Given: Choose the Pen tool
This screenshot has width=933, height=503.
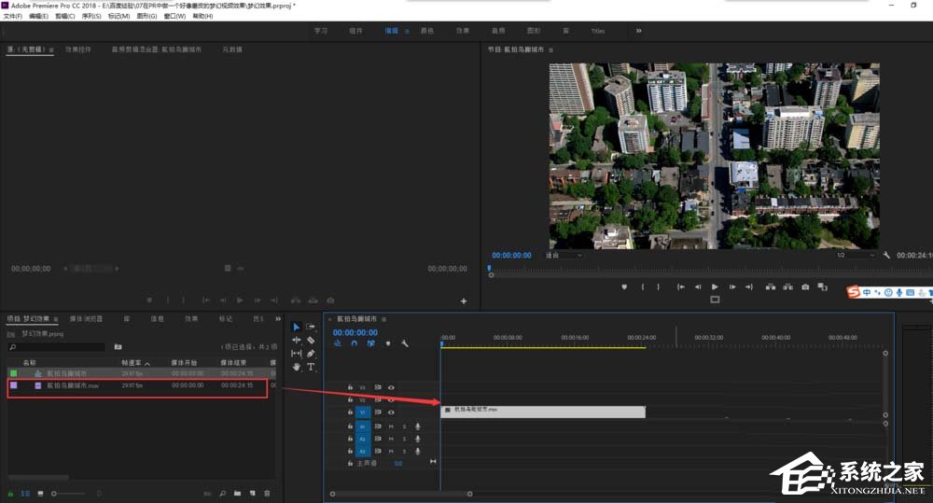Looking at the screenshot, I should click(x=311, y=354).
